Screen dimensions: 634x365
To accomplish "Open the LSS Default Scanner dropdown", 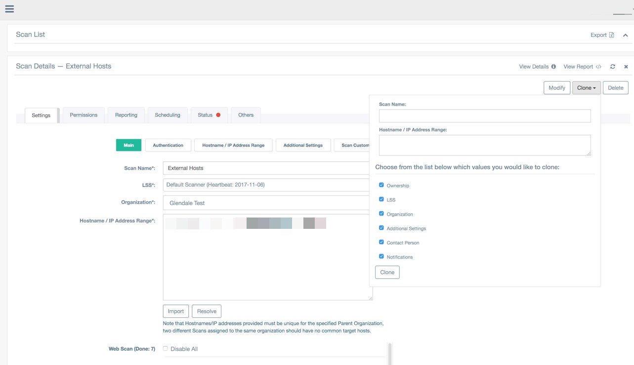I will point(267,185).
